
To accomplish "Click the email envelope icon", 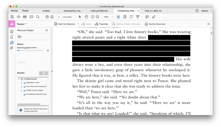I will pos(31,17).
